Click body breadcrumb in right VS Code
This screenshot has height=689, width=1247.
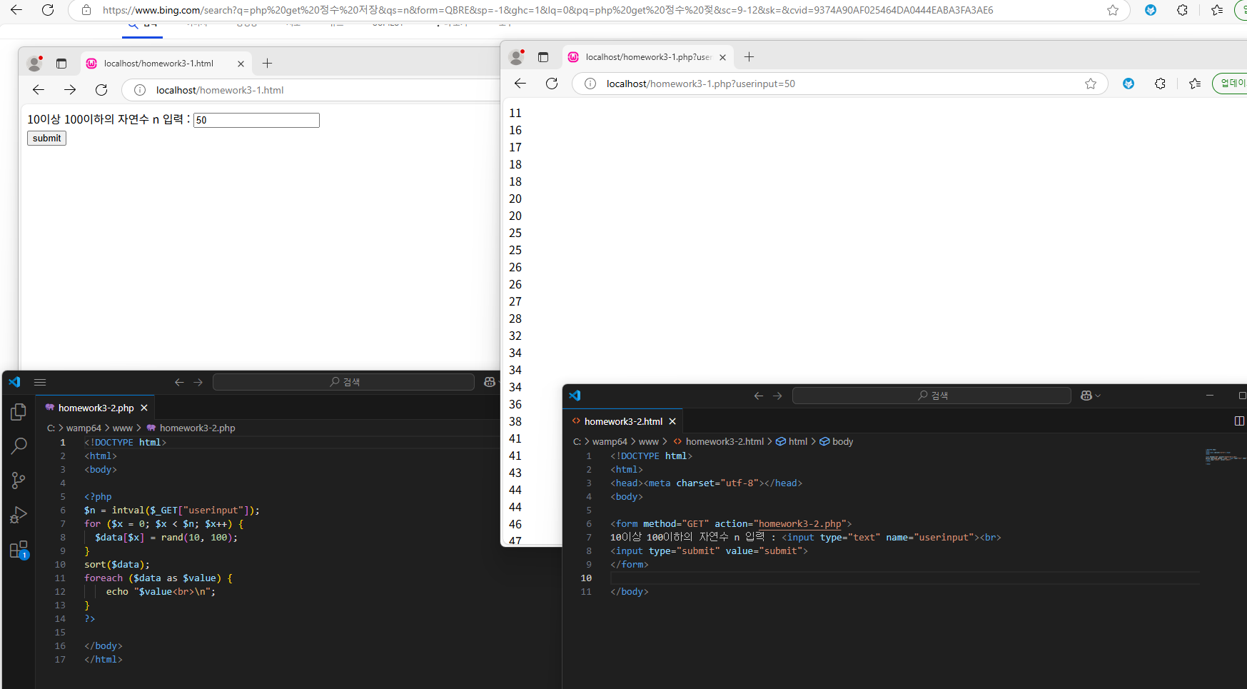coord(836,441)
